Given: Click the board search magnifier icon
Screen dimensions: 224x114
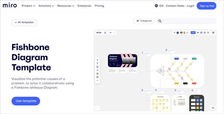Looking at the screenshot, I should pyautogui.click(x=208, y=32).
